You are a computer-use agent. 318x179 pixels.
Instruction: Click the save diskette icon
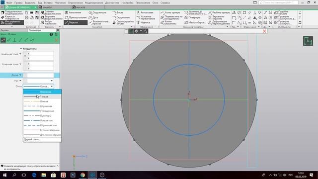pyautogui.click(x=37, y=12)
